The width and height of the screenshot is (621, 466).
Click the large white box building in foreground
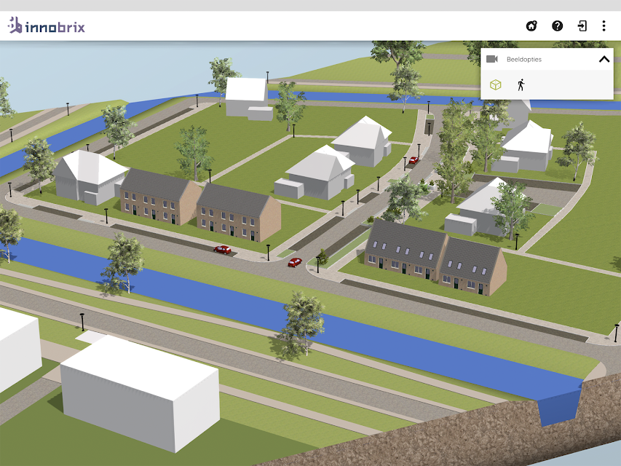tap(140, 392)
